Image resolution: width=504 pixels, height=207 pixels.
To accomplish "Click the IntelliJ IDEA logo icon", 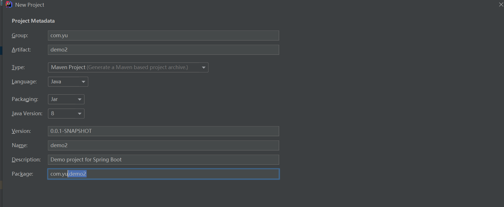I will [x=9, y=4].
